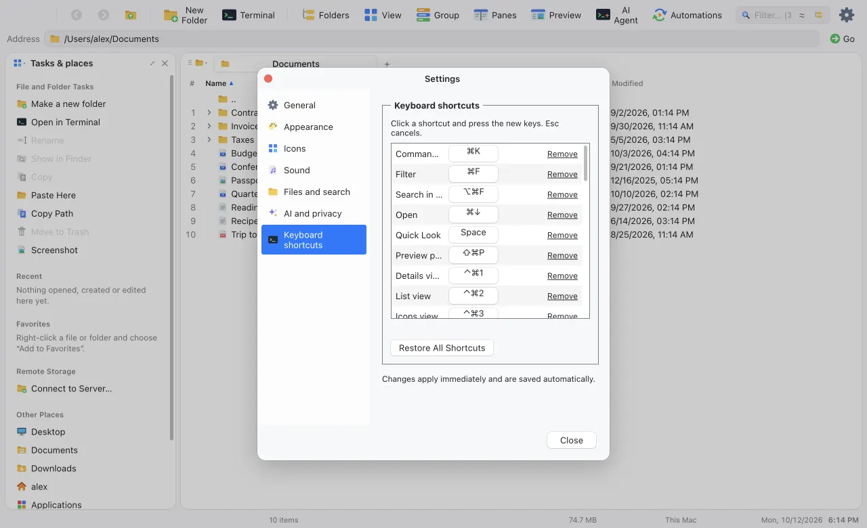The image size is (867, 528).
Task: Click the Back navigation arrow
Action: 77,15
